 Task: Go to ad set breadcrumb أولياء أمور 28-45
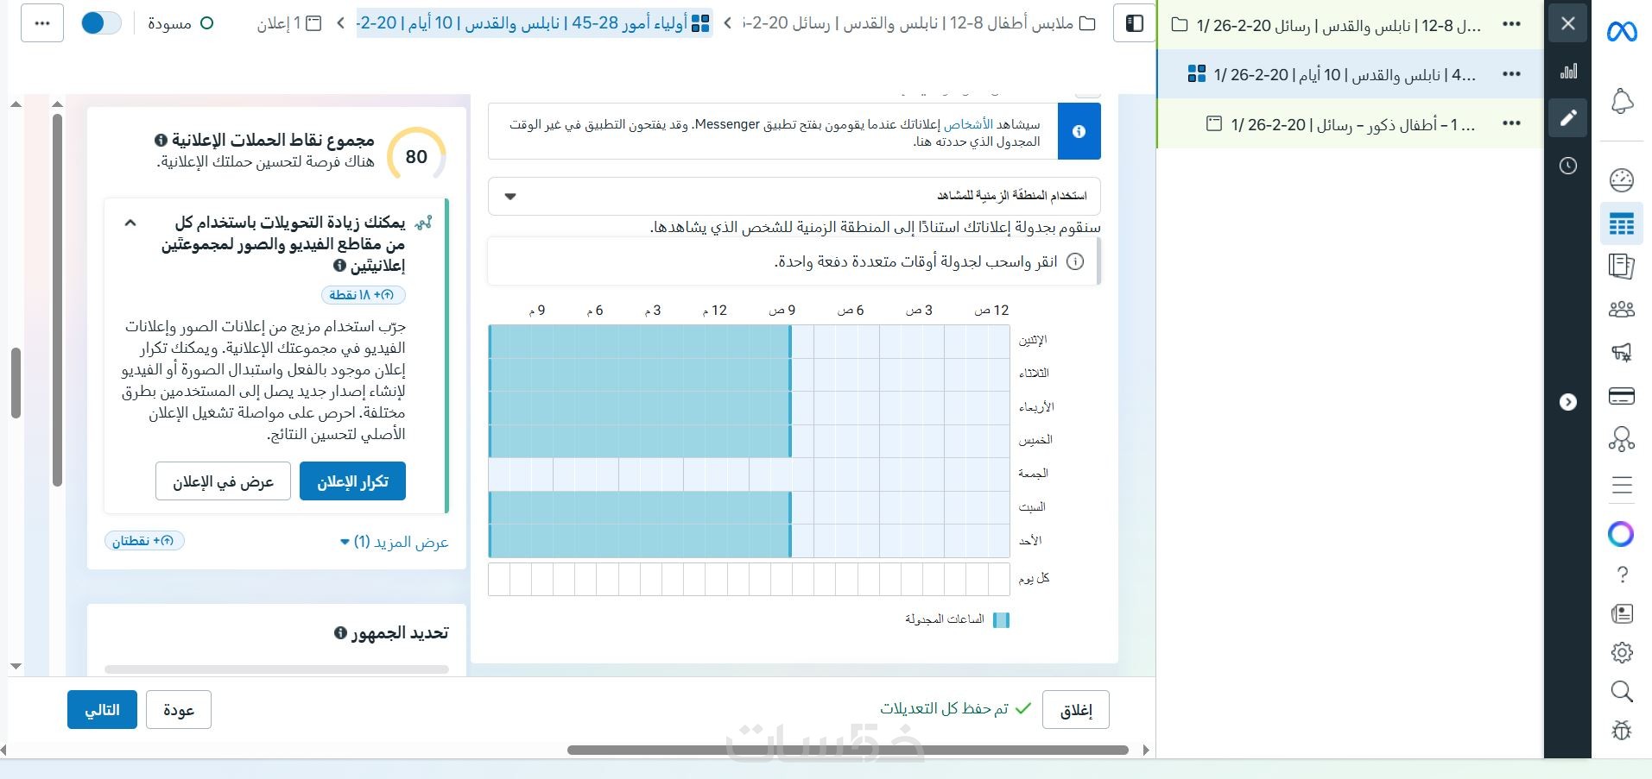(x=534, y=23)
